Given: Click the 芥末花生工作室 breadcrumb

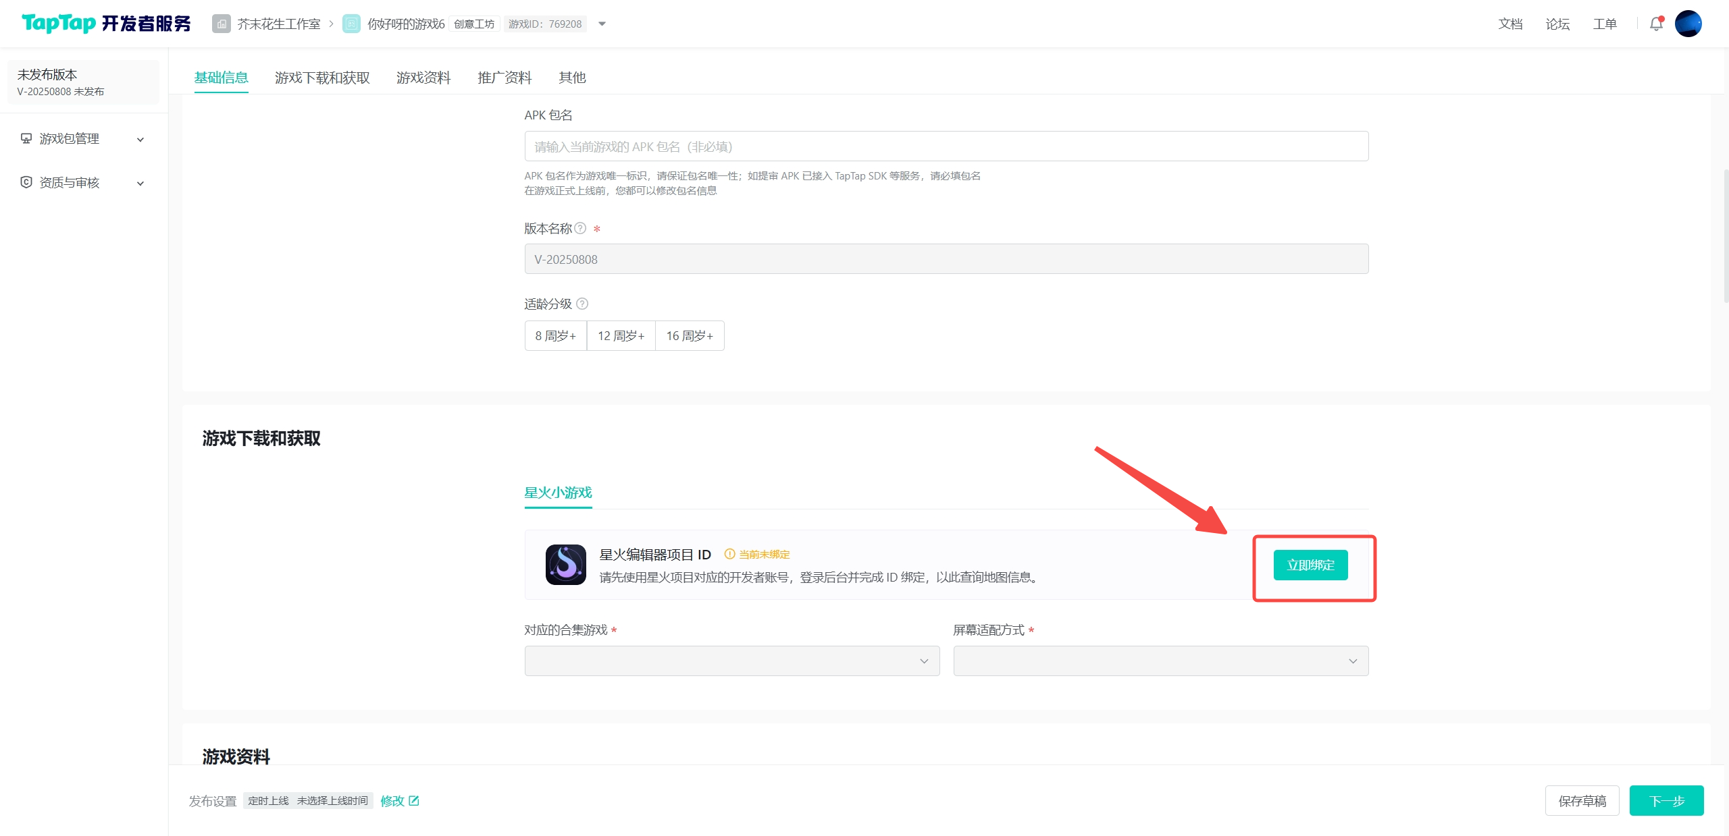Looking at the screenshot, I should 279,24.
